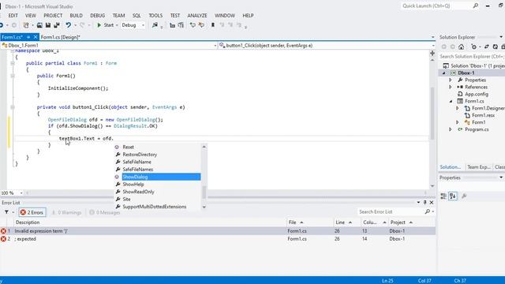Viewport: 505px width, 284px height.
Task: Open the TOOLS menu
Action: [x=155, y=16]
